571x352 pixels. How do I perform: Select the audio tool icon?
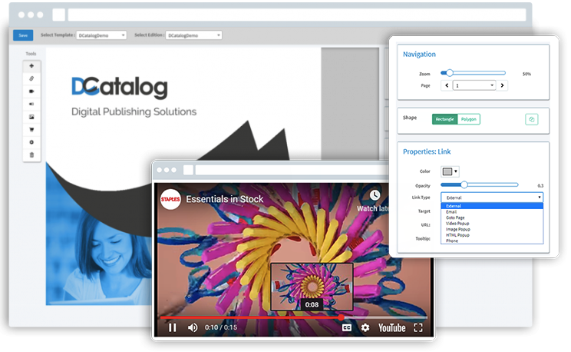[31, 105]
